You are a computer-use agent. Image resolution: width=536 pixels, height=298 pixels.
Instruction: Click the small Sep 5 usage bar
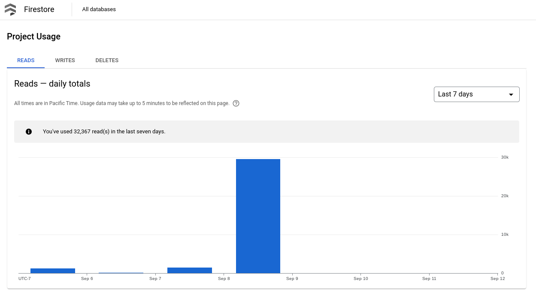coord(52,270)
